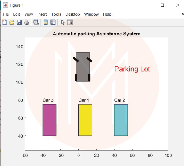184x166 pixels.
Task: Click the yellow Car 1 rectangle
Action: click(x=85, y=120)
